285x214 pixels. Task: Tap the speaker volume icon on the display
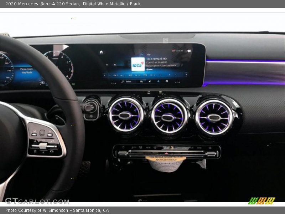(x=159, y=82)
